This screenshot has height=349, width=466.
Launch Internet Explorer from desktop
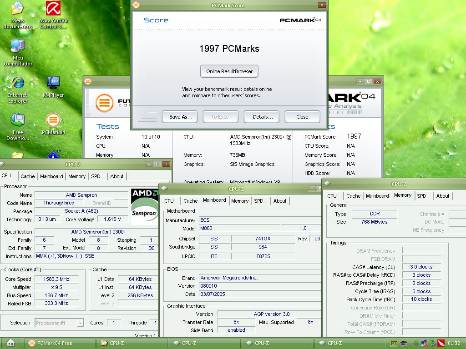(x=18, y=90)
